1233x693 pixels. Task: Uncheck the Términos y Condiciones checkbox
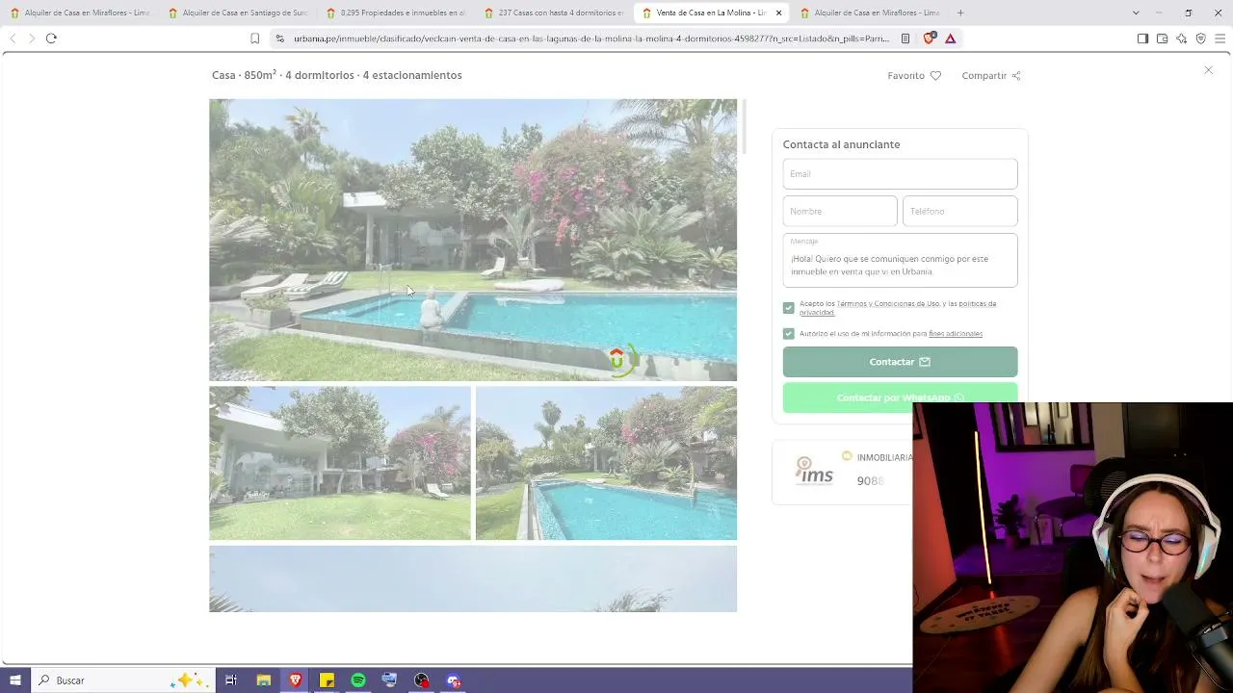(789, 308)
